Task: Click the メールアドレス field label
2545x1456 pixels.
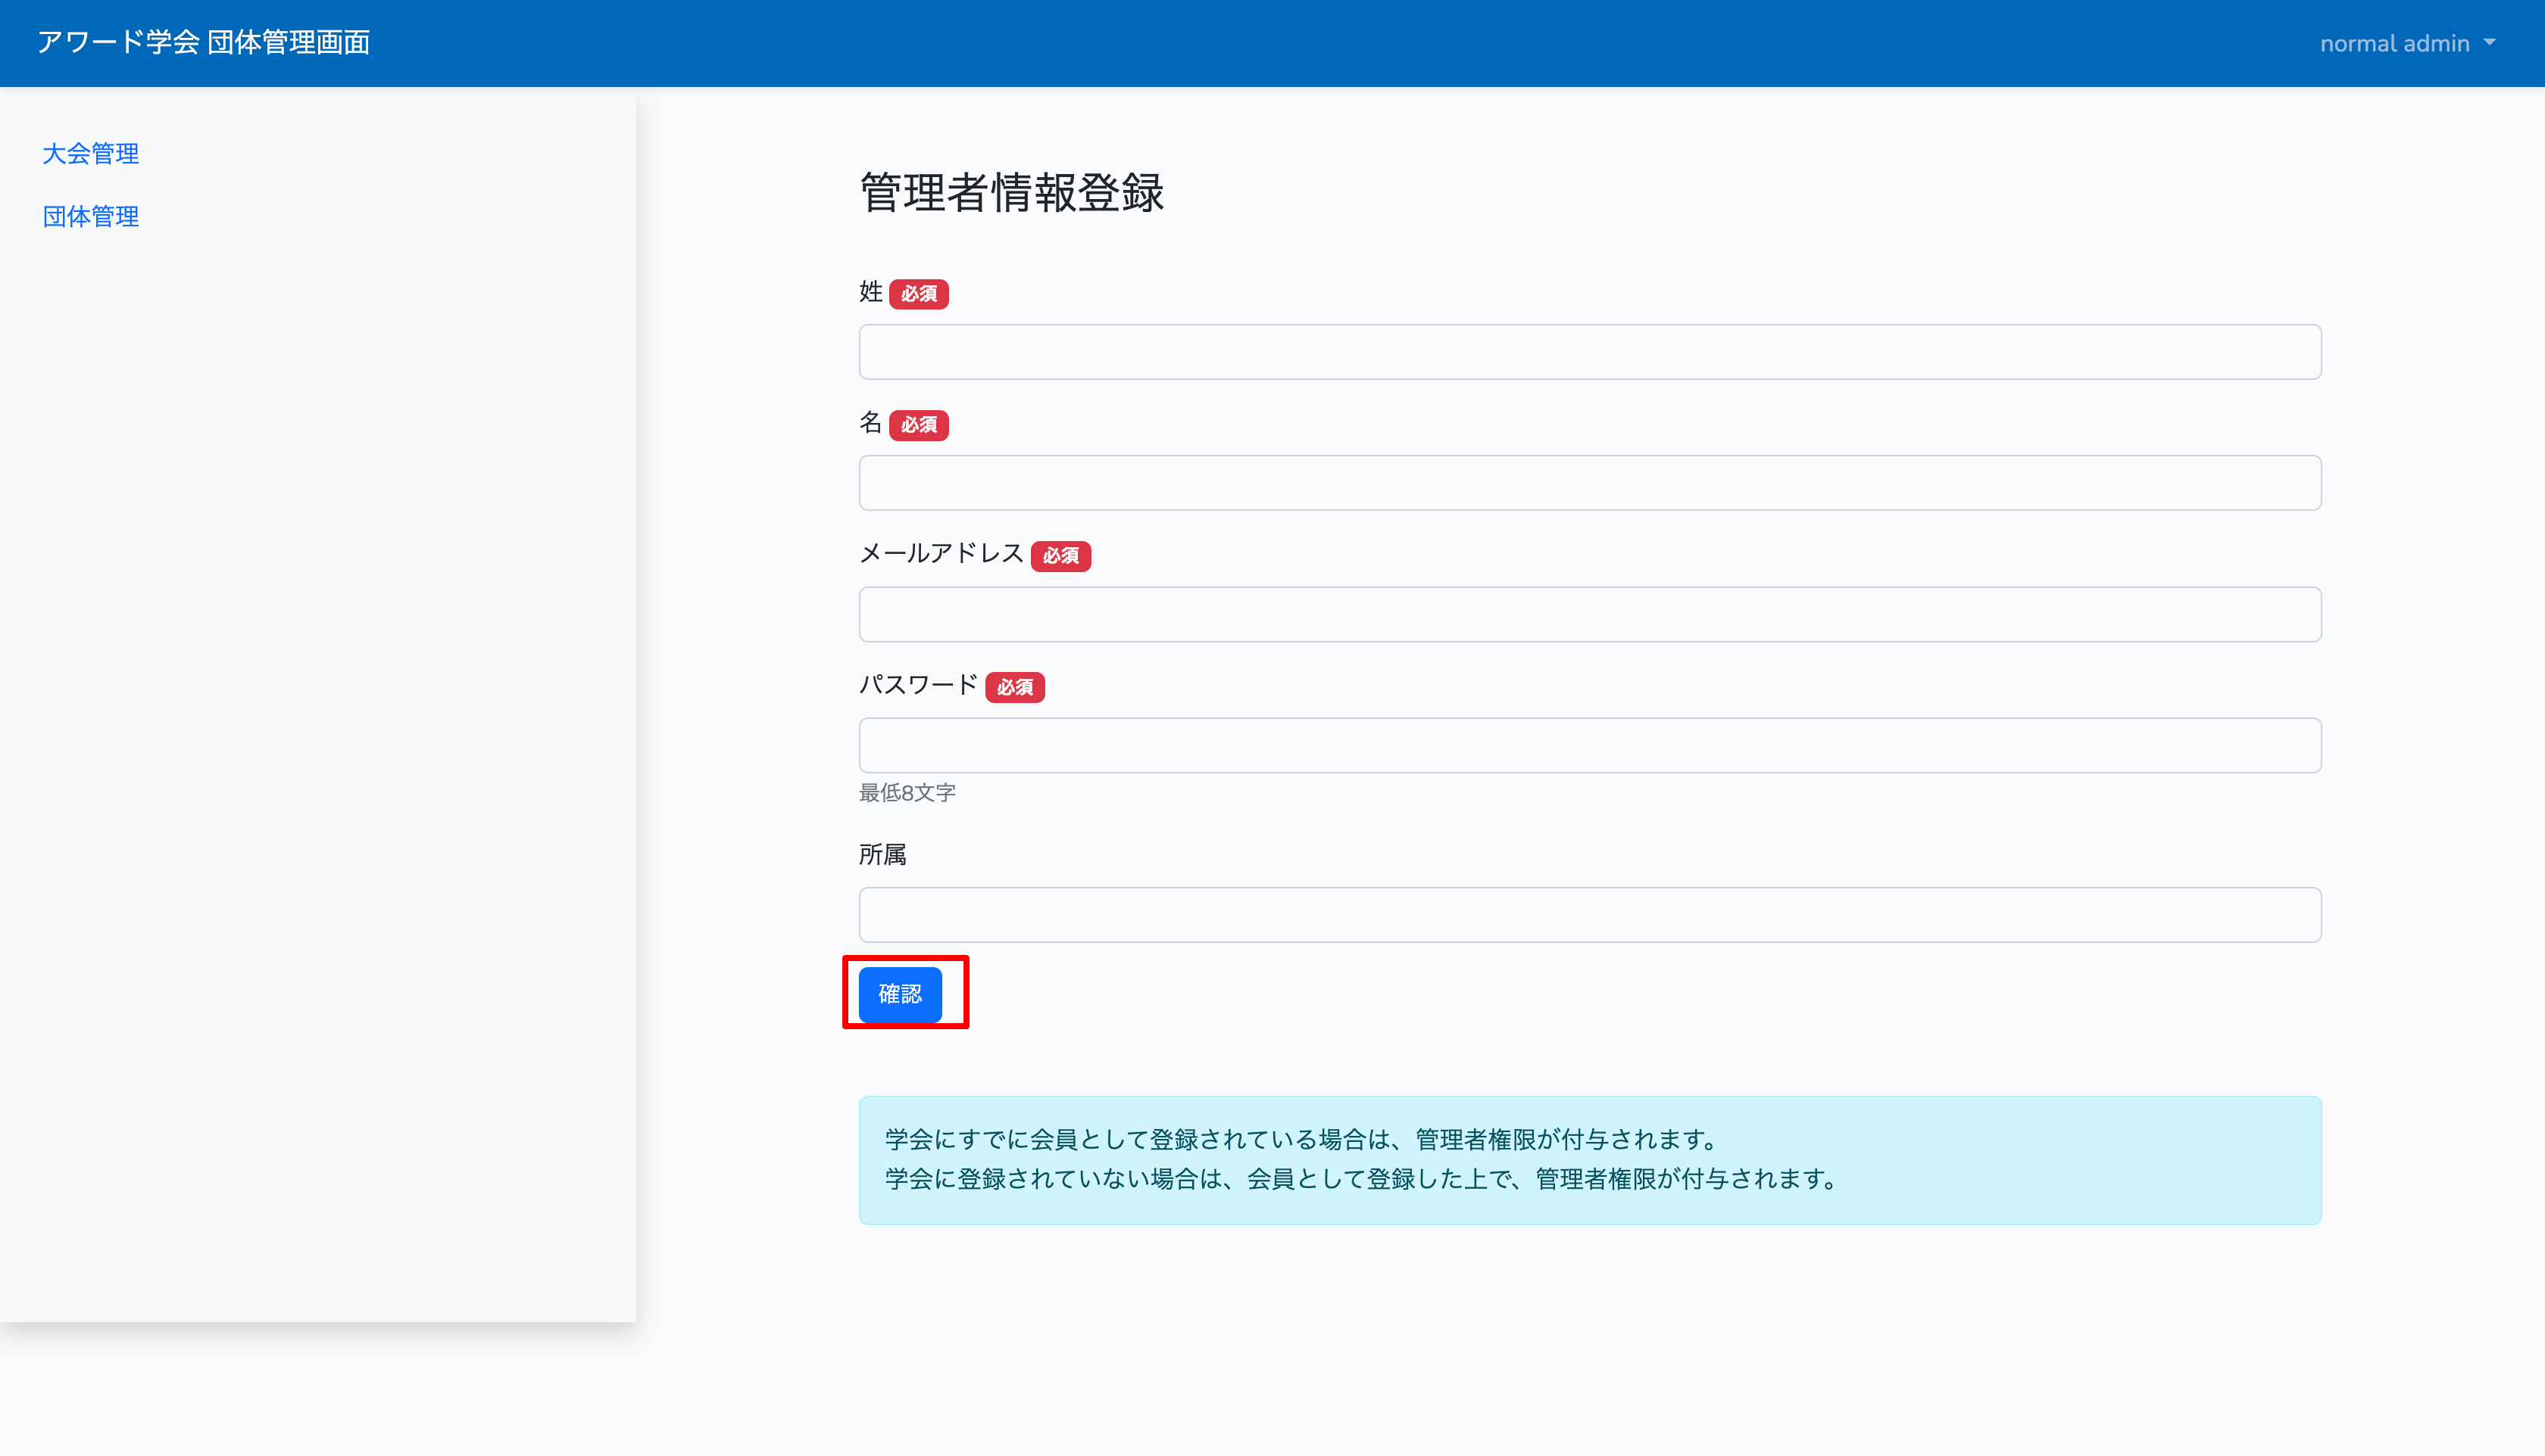Action: (941, 553)
